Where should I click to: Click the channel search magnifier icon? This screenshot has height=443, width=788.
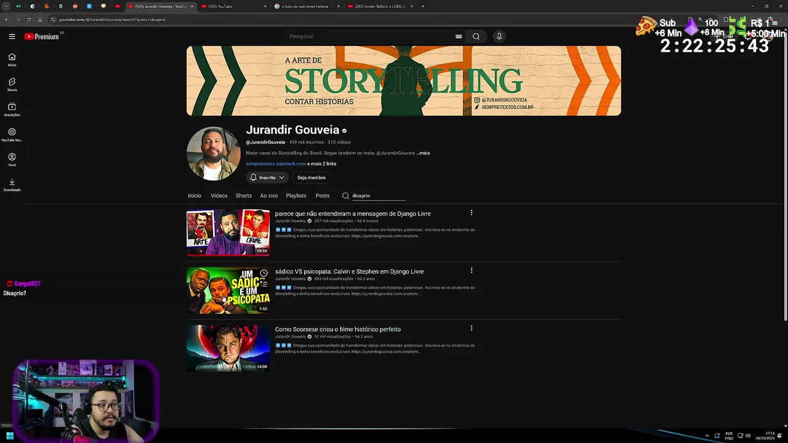(345, 196)
